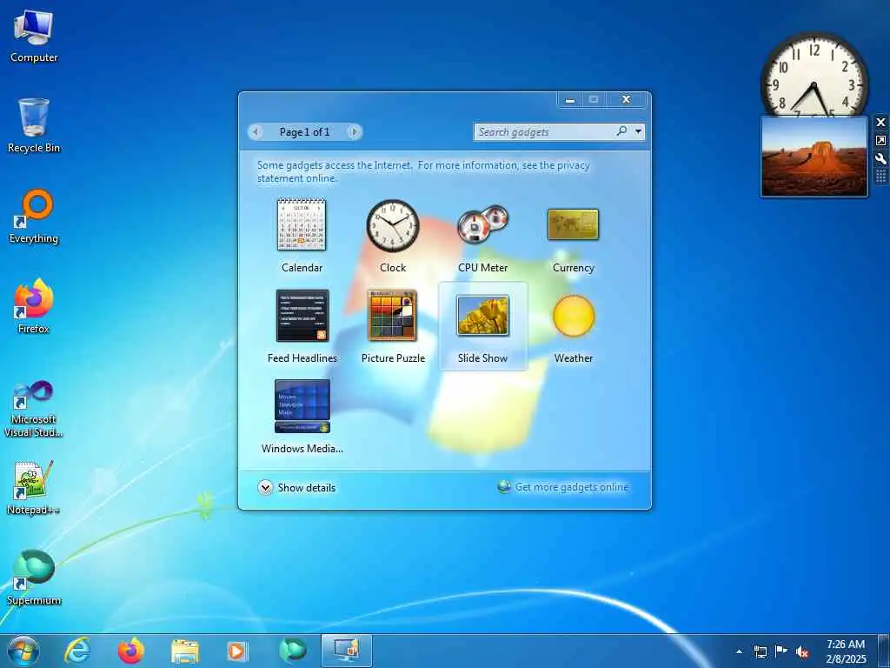Image resolution: width=890 pixels, height=668 pixels.
Task: Click the slide show gadget photo
Action: point(814,157)
